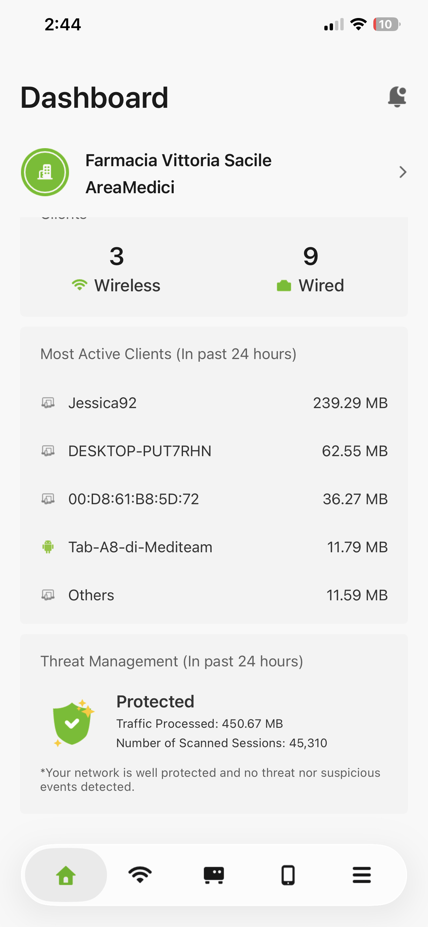This screenshot has width=428, height=927.
Task: Tap the green Protected shield icon
Action: tap(73, 723)
